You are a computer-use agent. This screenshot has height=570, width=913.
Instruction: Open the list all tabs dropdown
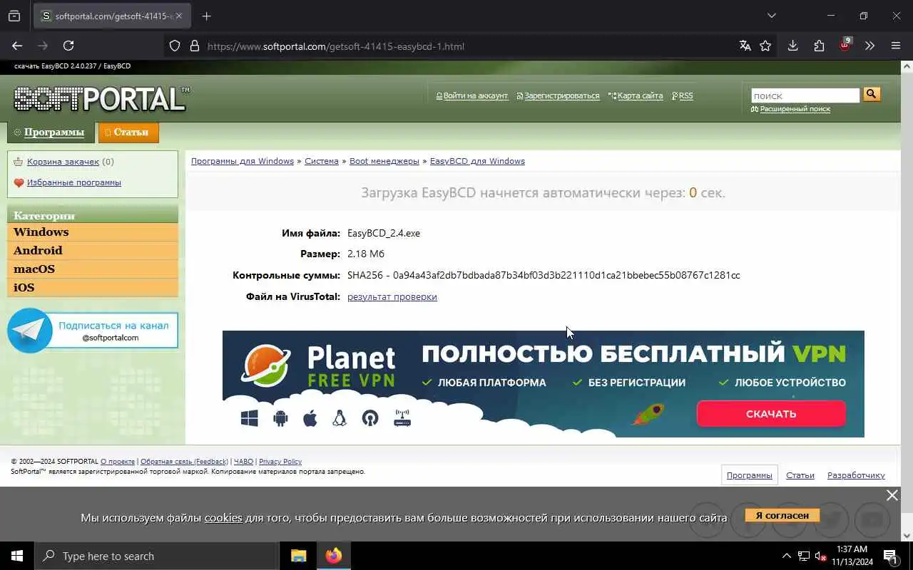[x=771, y=16]
